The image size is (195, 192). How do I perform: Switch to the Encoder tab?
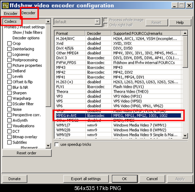click(x=11, y=14)
